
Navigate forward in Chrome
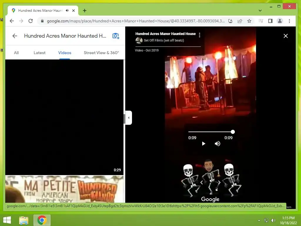21,21
